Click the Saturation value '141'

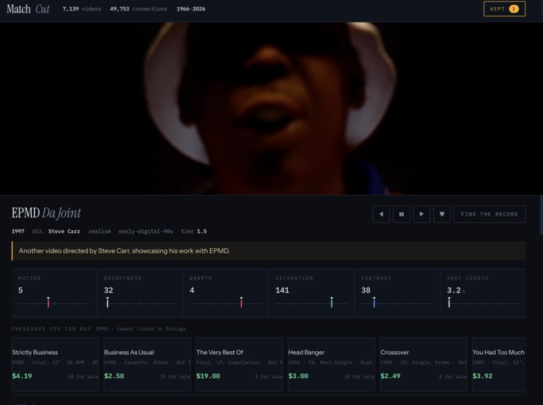pyautogui.click(x=282, y=290)
